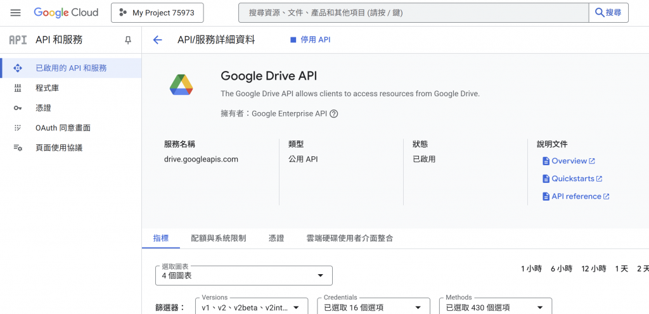Click the Google Cloud logo
The height and width of the screenshot is (314, 649).
click(66, 13)
